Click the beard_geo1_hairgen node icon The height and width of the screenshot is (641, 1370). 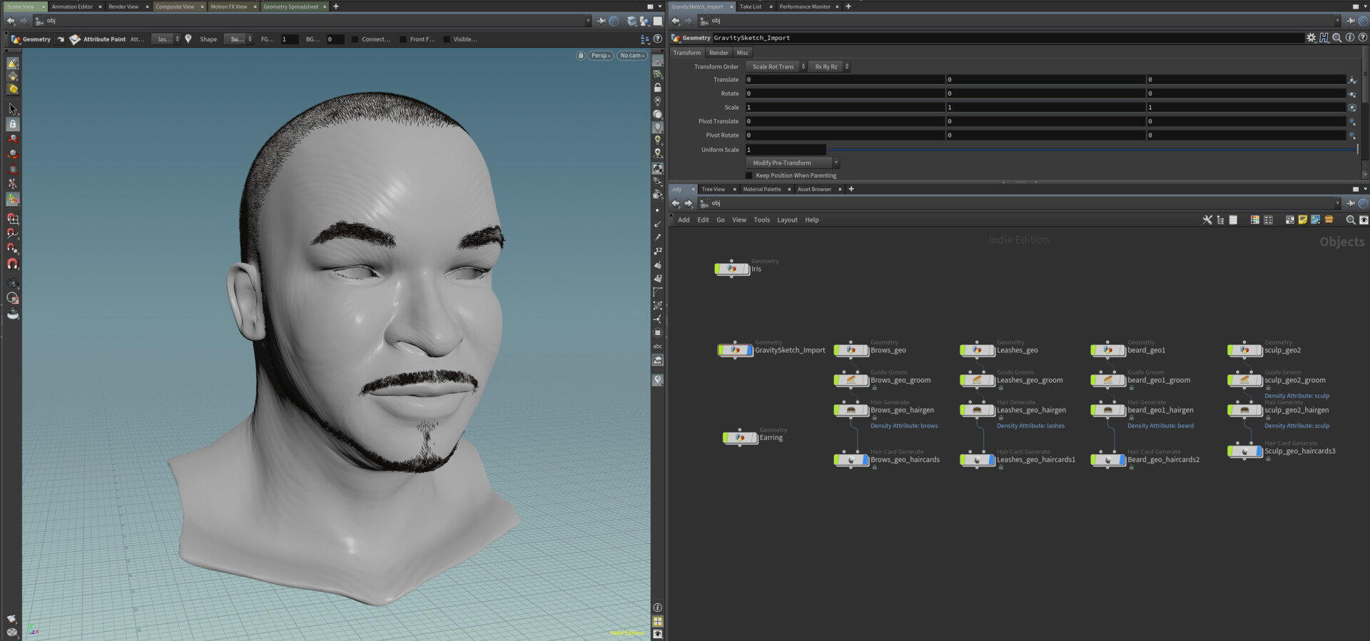[1107, 410]
